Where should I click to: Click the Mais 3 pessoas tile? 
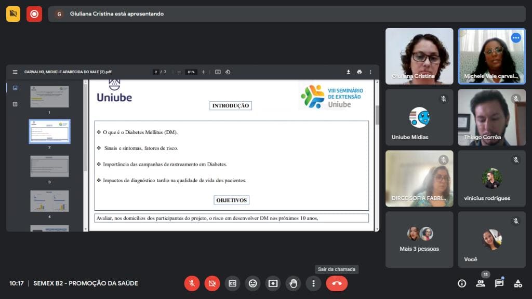point(419,240)
